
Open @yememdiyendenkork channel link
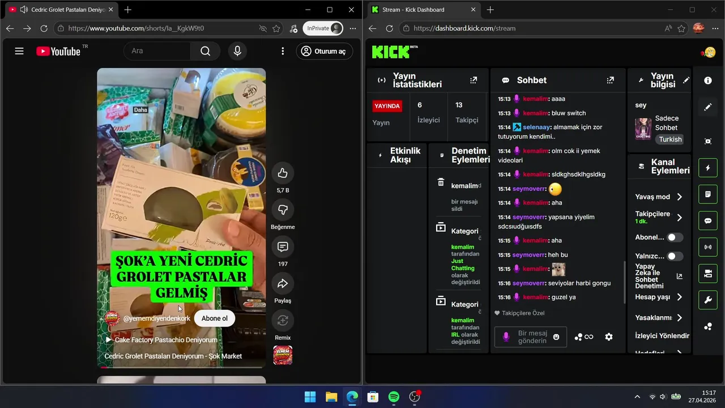tap(157, 318)
